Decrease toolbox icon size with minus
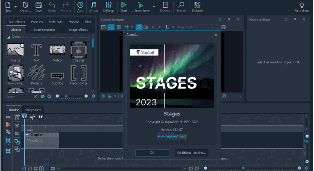314x171 pixels. (57, 96)
